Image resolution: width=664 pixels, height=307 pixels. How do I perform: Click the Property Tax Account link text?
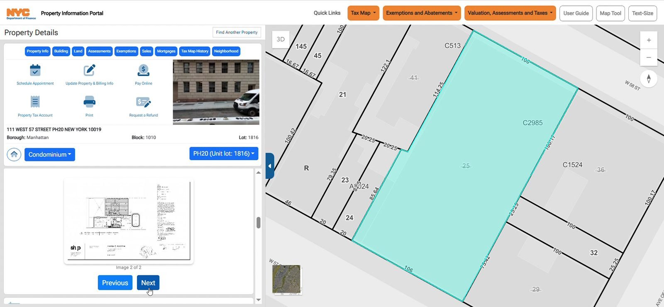pos(35,115)
